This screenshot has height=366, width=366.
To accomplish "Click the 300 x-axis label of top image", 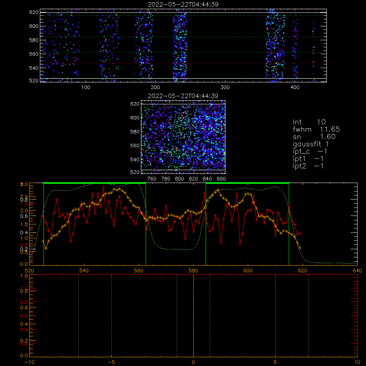I will pyautogui.click(x=225, y=87).
